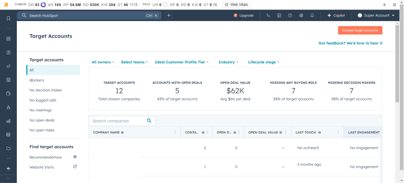Click the Website Visits external link icon
The image size is (404, 183).
75,166
